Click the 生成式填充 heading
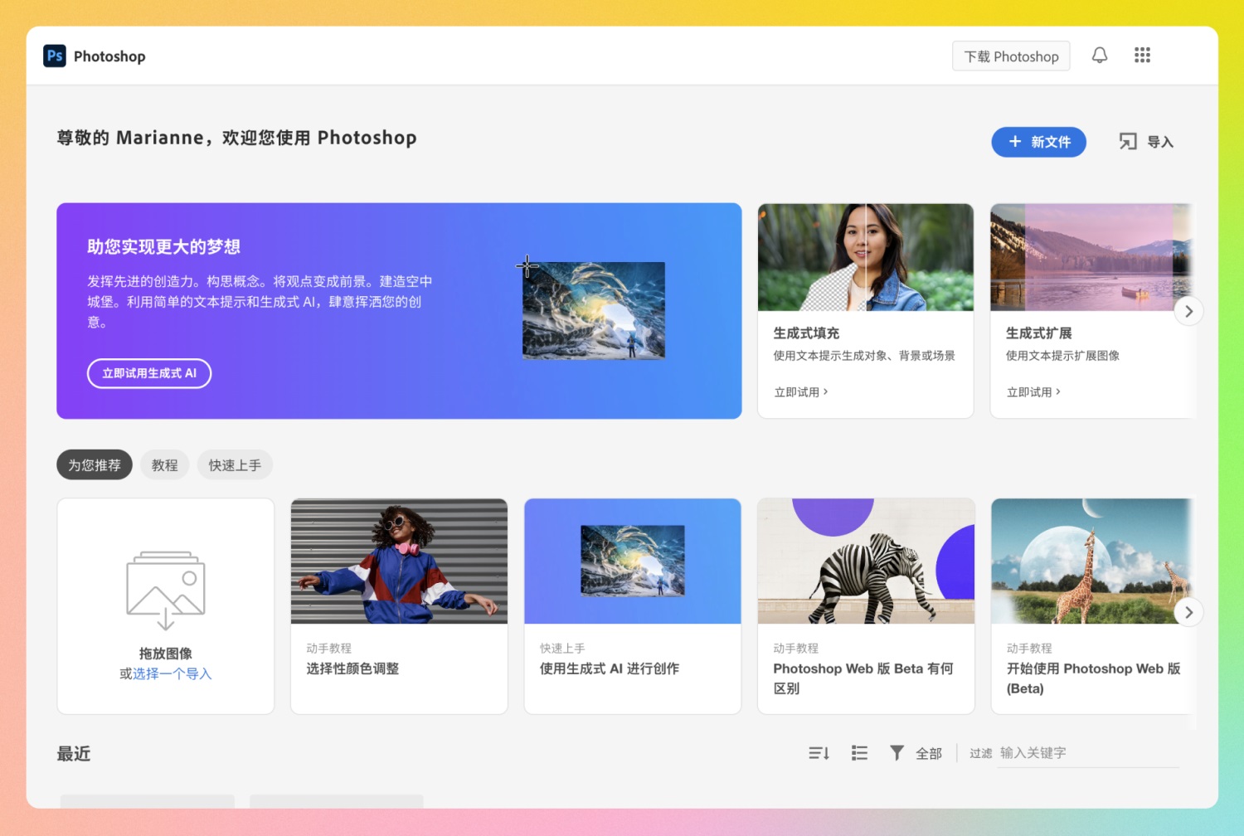This screenshot has height=836, width=1244. [x=806, y=333]
